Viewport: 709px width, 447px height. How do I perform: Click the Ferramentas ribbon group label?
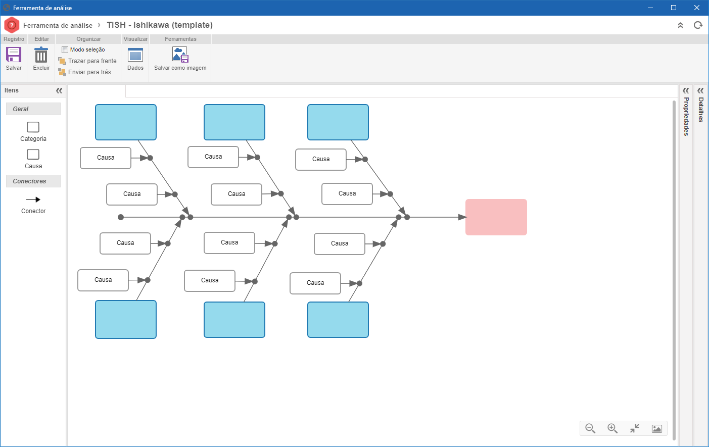(x=180, y=39)
